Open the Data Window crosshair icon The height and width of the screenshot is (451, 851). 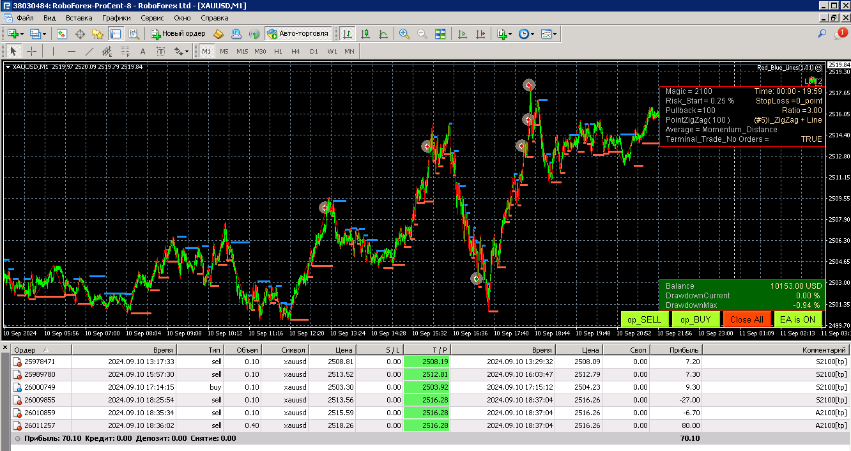(80, 34)
